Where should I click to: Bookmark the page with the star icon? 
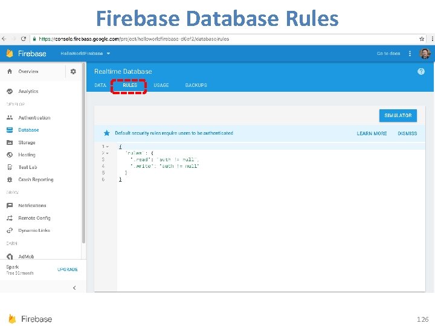click(422, 39)
